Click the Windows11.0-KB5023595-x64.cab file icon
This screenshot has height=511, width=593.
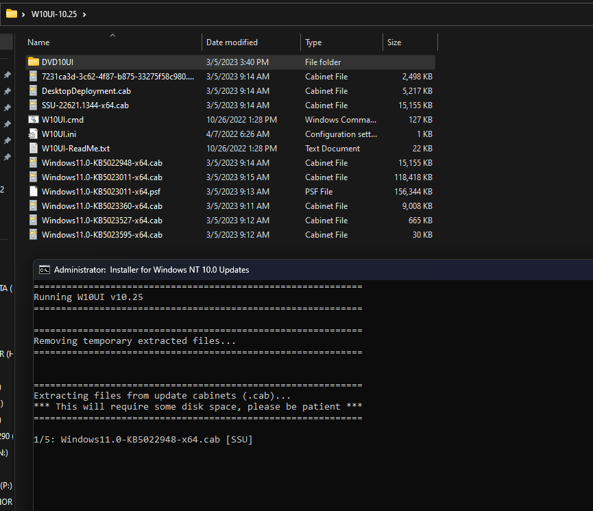point(34,234)
